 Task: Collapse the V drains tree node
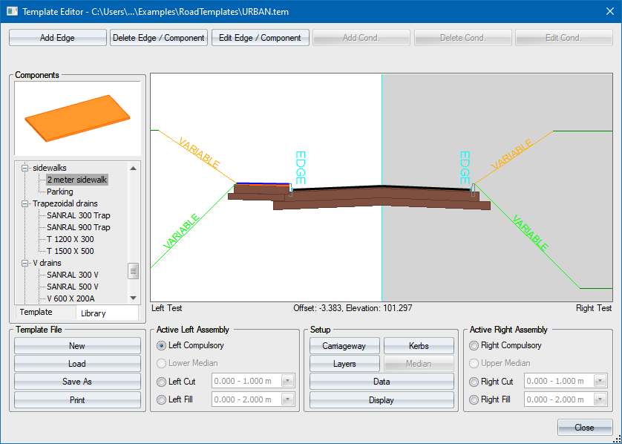tap(24, 263)
